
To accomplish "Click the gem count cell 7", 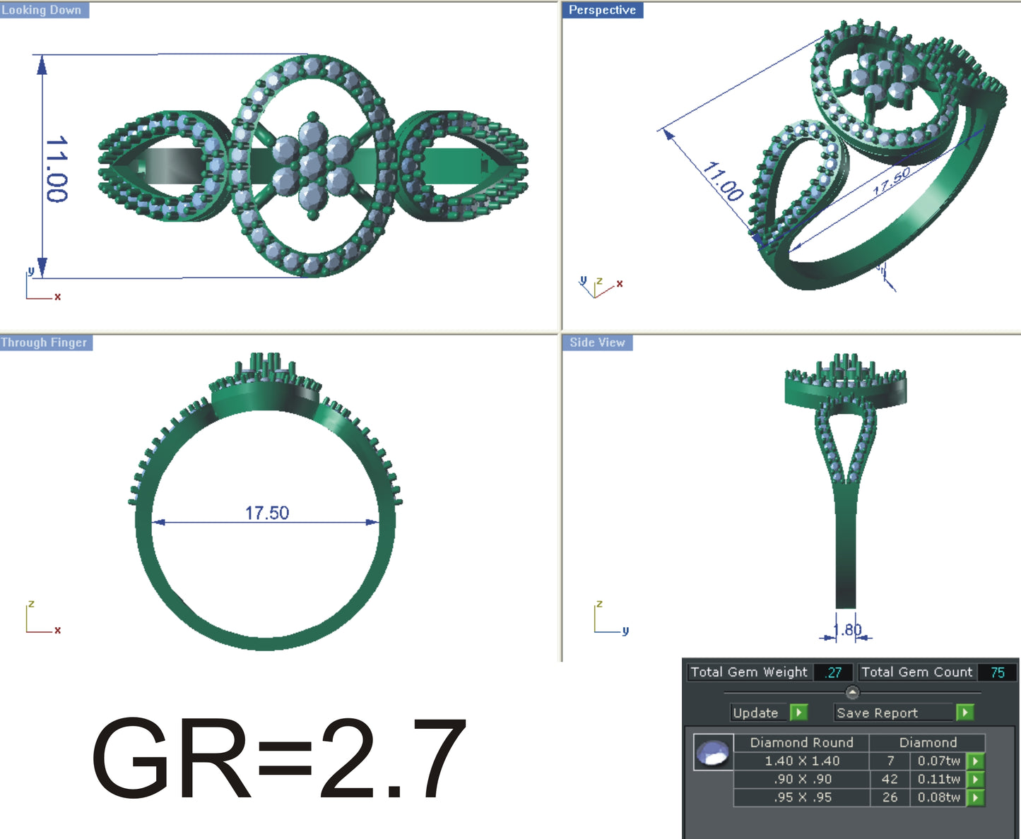I will [x=890, y=761].
